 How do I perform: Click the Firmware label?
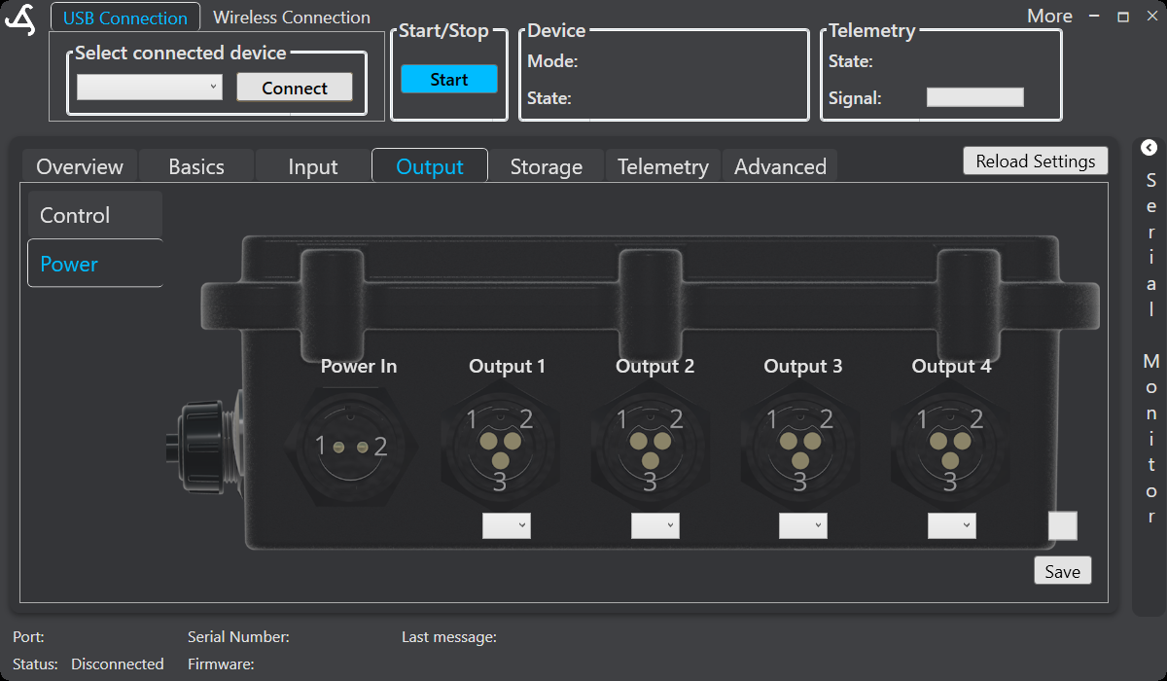221,663
